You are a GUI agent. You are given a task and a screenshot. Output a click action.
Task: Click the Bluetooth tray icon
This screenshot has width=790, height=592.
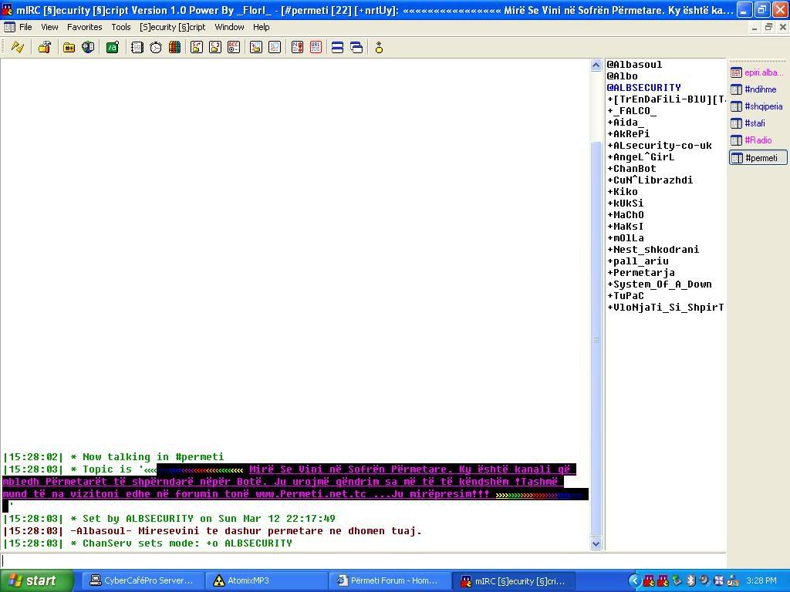tap(692, 580)
